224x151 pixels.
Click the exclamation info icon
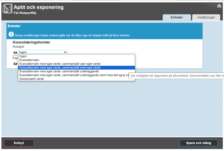point(11,34)
